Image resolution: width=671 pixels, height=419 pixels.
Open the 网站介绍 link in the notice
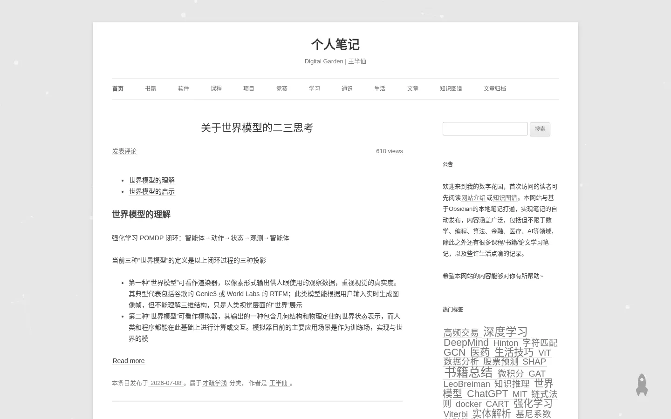473,198
